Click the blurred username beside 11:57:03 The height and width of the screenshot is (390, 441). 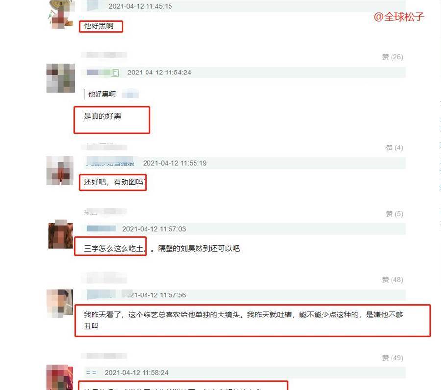pyautogui.click(x=101, y=229)
